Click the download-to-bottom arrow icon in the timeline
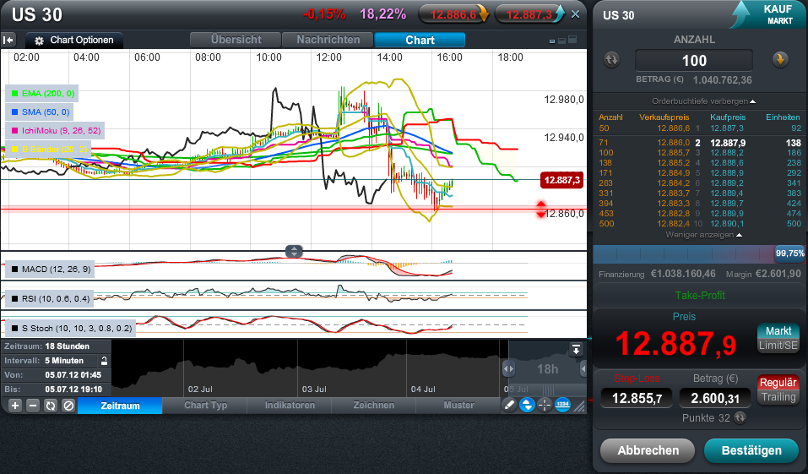Viewport: 808px width, 474px height. pyautogui.click(x=576, y=350)
